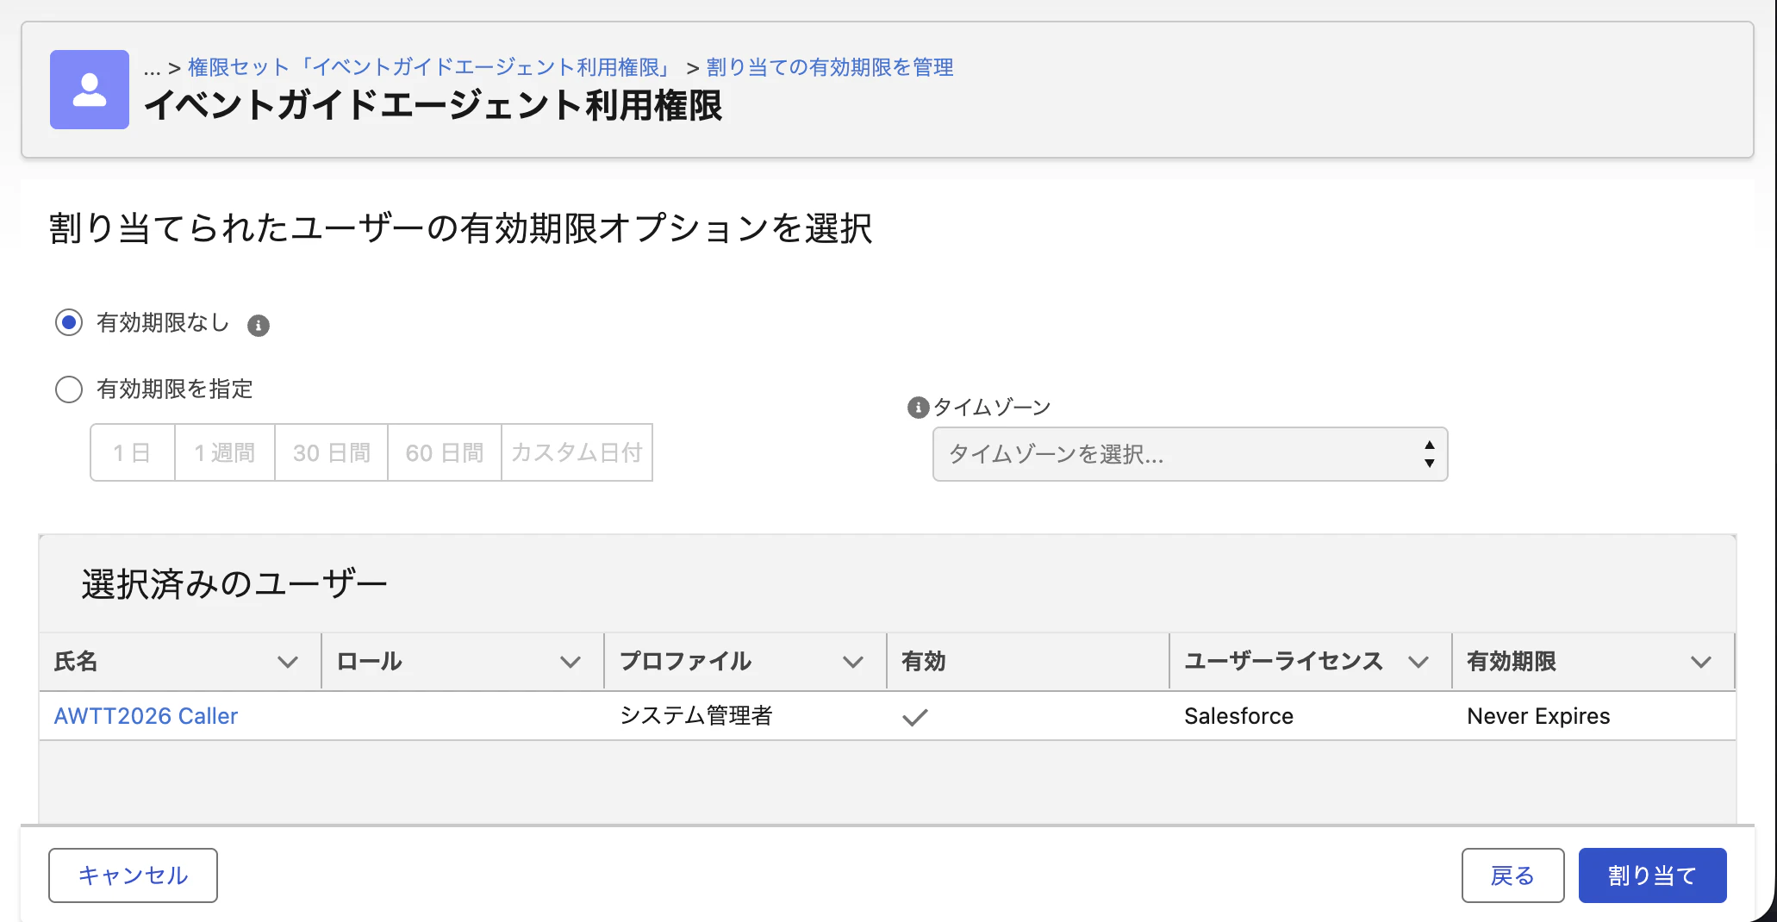
Task: Choose the カスタム日付 expiration option
Action: (x=577, y=452)
